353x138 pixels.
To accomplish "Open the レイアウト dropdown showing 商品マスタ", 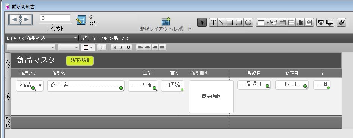I will pyautogui.click(x=52, y=38).
